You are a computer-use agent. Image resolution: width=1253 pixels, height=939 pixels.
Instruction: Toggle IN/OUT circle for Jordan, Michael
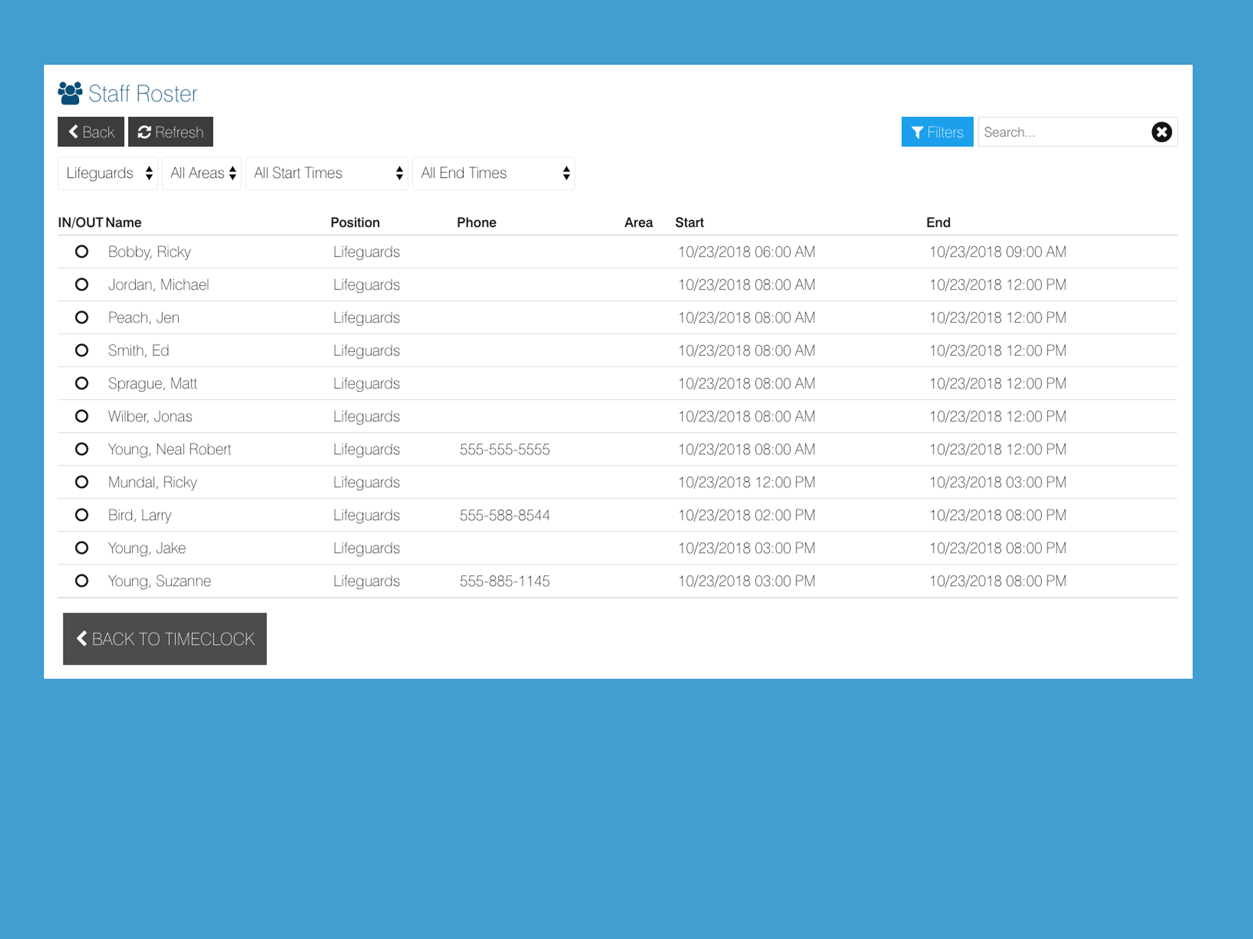(x=82, y=284)
